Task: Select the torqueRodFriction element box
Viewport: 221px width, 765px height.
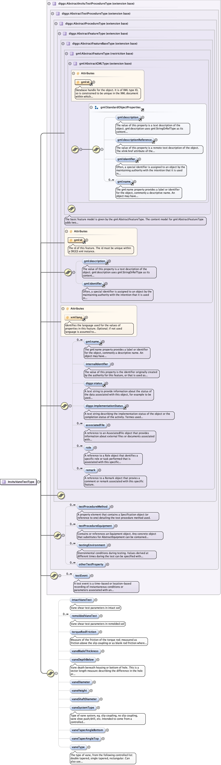Action: point(84,632)
